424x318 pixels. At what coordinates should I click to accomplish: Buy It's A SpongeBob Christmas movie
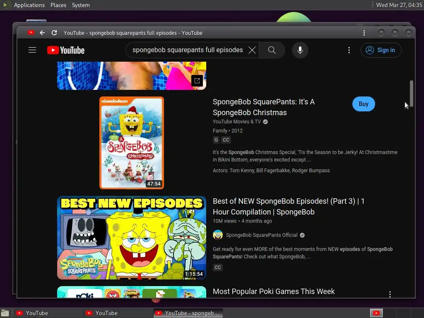[x=364, y=104]
